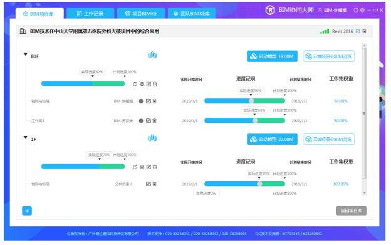Click the 公共负责人 label

point(123,184)
